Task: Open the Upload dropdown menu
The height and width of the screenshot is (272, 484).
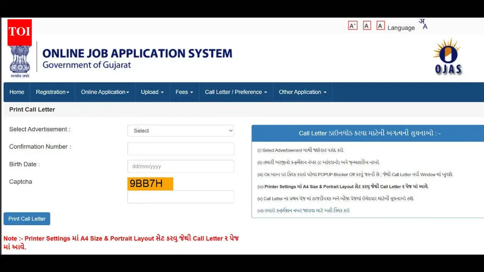Action: [152, 92]
